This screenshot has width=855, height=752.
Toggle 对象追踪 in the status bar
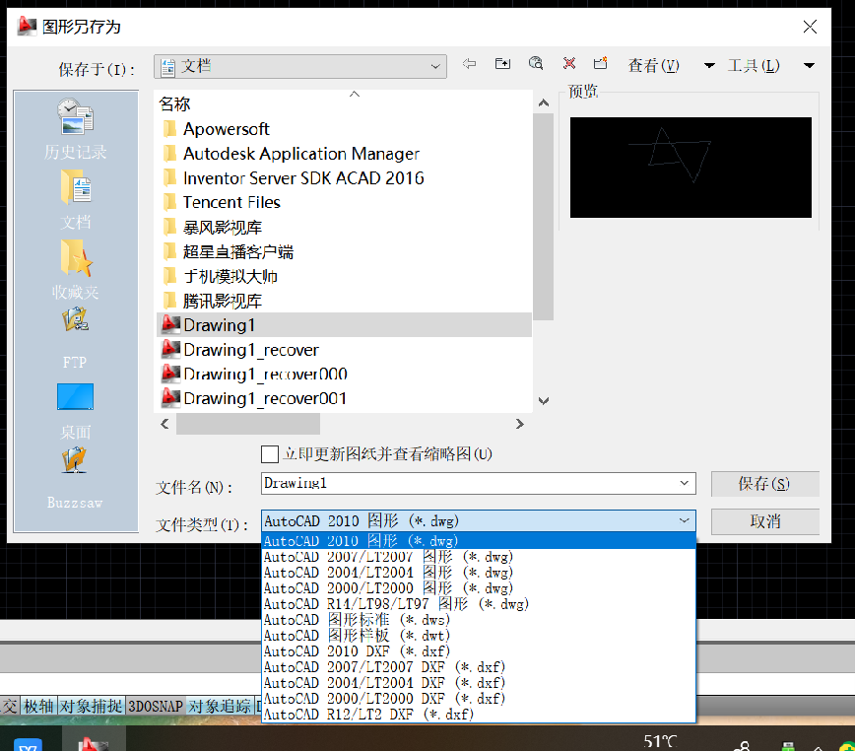coord(220,706)
